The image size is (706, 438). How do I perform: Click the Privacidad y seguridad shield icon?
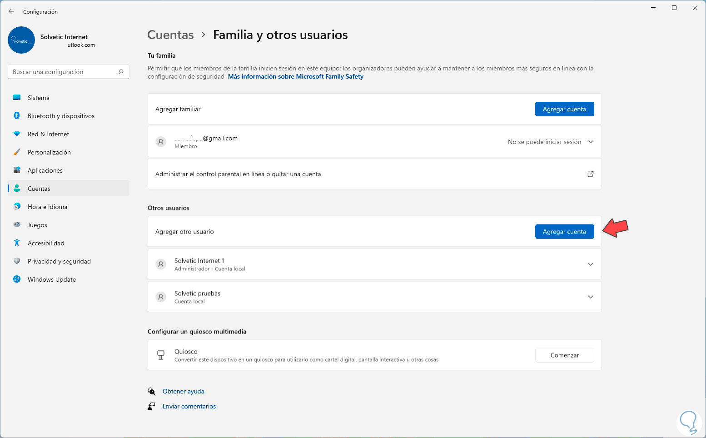click(17, 261)
